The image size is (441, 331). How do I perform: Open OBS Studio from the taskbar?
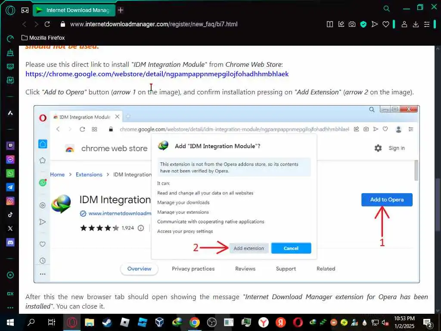211,322
